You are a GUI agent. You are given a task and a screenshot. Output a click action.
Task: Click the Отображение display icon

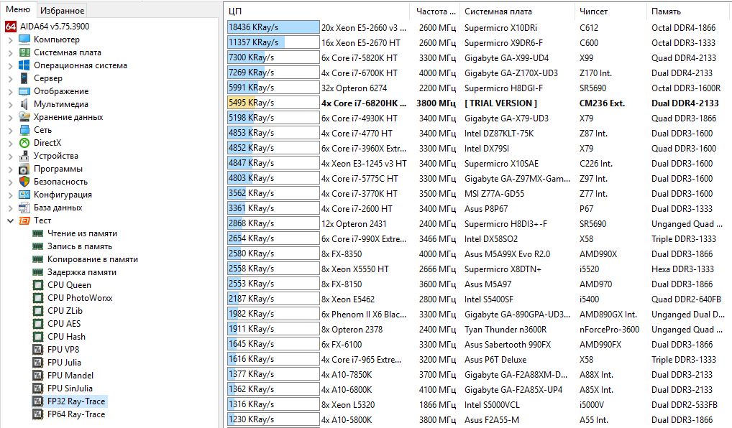pos(24,91)
